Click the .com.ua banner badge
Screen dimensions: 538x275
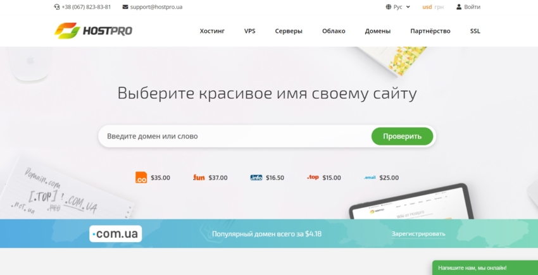point(116,234)
